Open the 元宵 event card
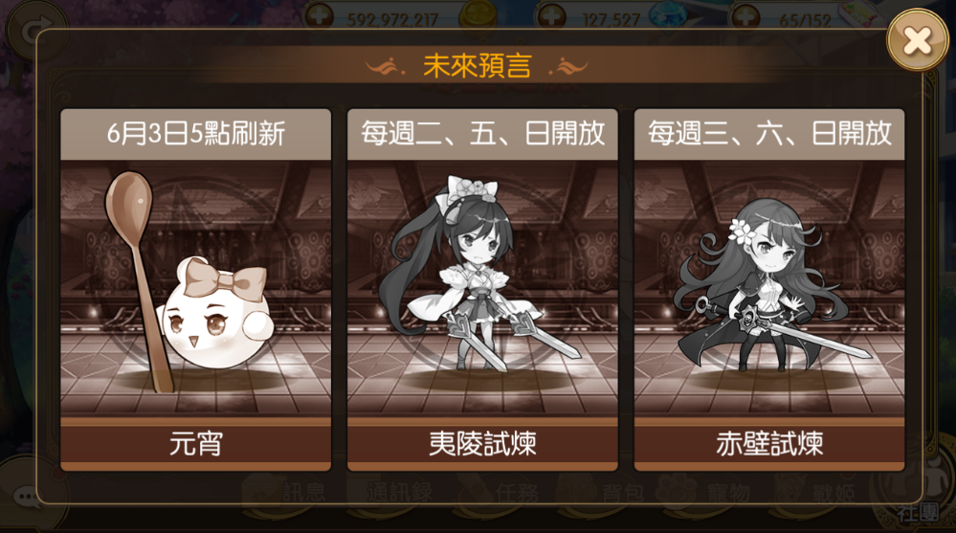 coord(196,290)
